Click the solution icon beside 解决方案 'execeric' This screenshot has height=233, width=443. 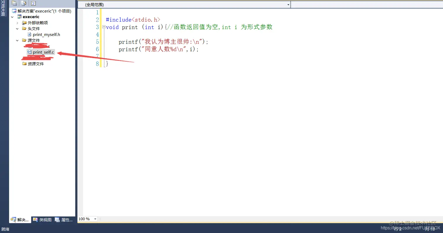pos(14,11)
